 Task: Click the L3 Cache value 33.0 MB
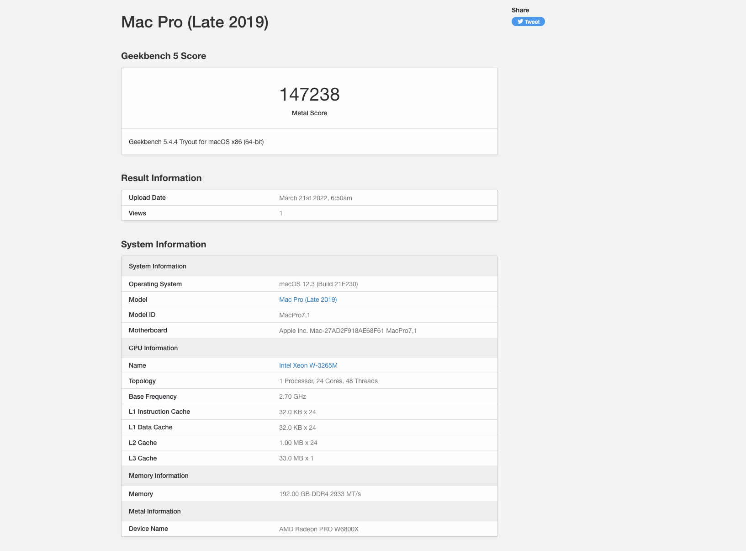click(296, 458)
